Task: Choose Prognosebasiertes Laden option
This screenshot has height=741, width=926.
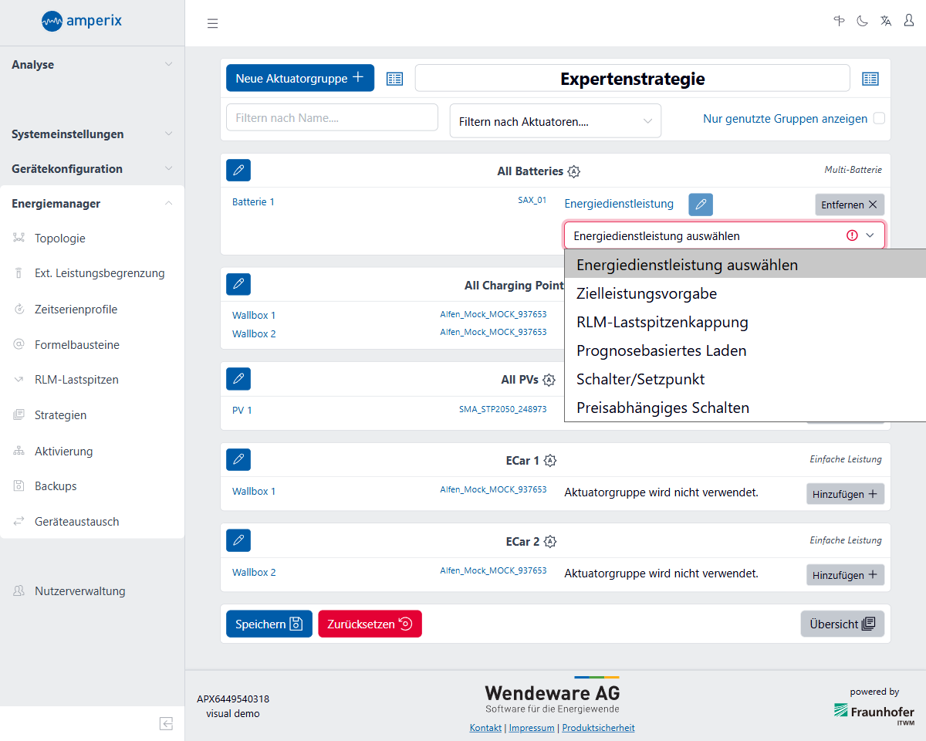Action: pyautogui.click(x=661, y=350)
